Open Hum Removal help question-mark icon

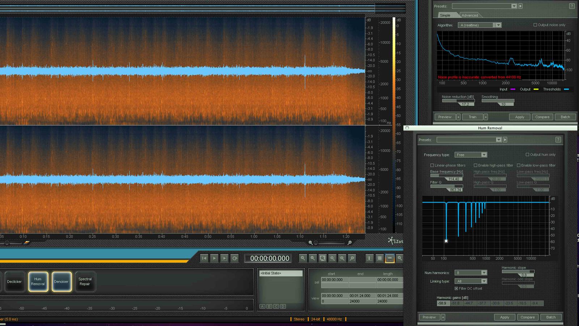(558, 140)
